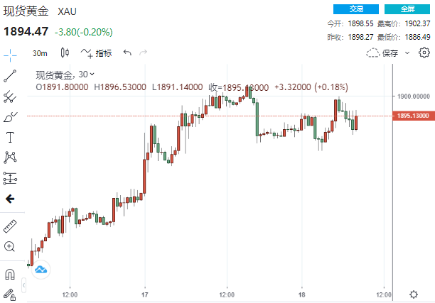This screenshot has width=435, height=303.
Task: Open the candlestick chart style selector
Action: pos(65,53)
